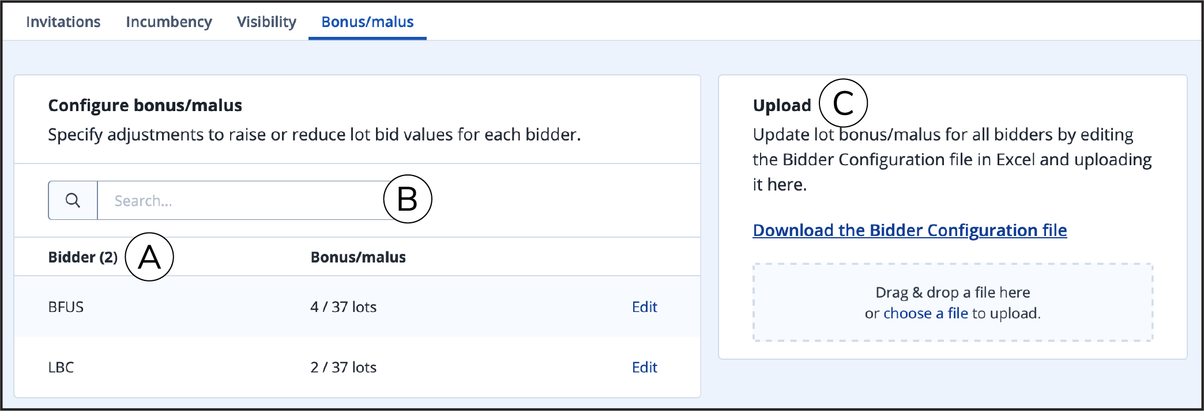Image resolution: width=1204 pixels, height=411 pixels.
Task: Switch to the Incumbency tab
Action: click(169, 22)
